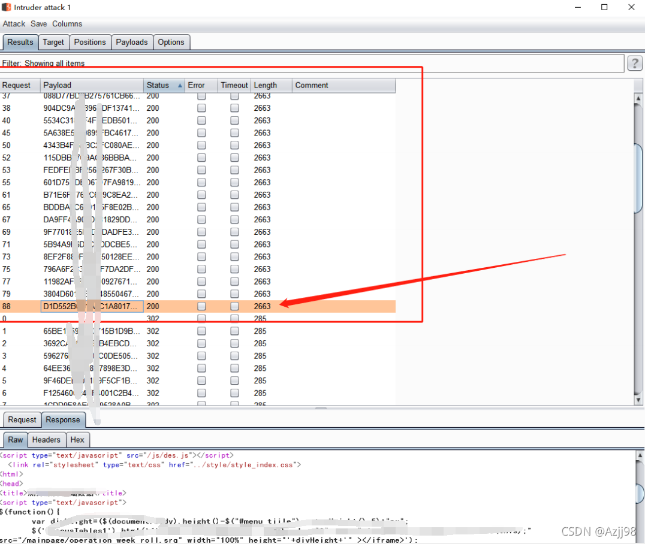The width and height of the screenshot is (645, 544).
Task: Toggle Timeout checkbox for request 5
Action: [x=234, y=381]
